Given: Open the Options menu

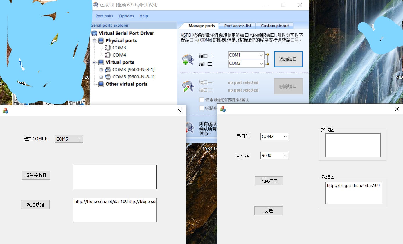Looking at the screenshot, I should coord(126,16).
